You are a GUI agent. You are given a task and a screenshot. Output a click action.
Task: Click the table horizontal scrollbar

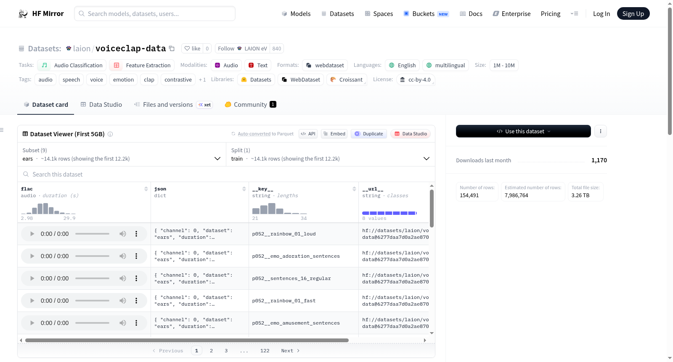coord(187,340)
